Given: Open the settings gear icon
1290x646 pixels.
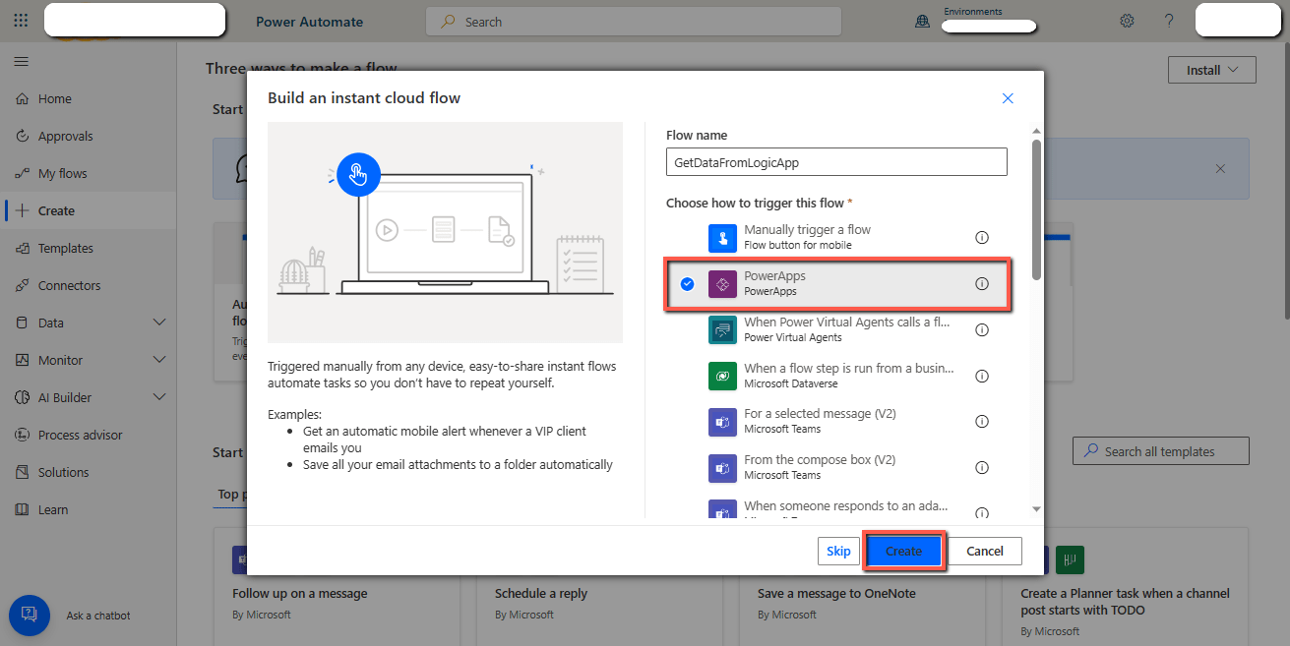Looking at the screenshot, I should 1127,21.
